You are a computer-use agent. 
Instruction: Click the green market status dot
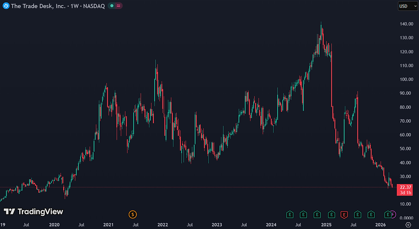[x=112, y=6]
